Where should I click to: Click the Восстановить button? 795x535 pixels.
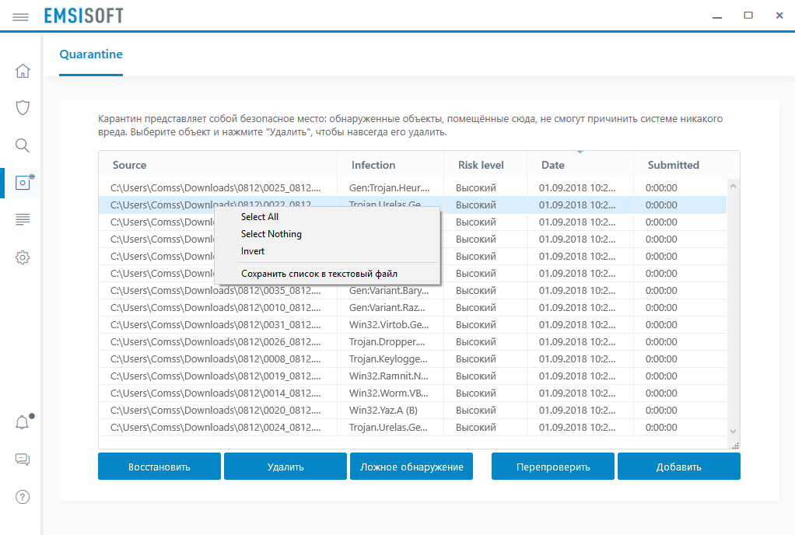click(x=159, y=467)
